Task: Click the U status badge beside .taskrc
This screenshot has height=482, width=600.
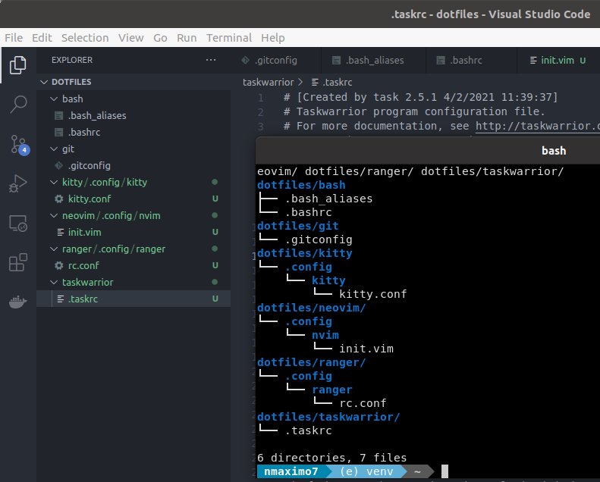Action: pos(215,299)
